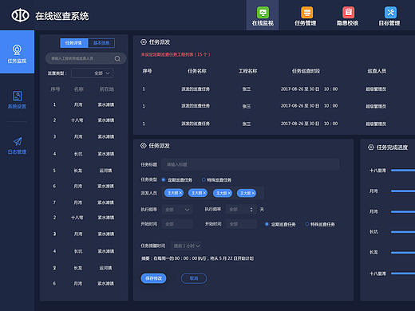
Task: Select list row numbered 1 named 月湾
Action: pos(84,104)
